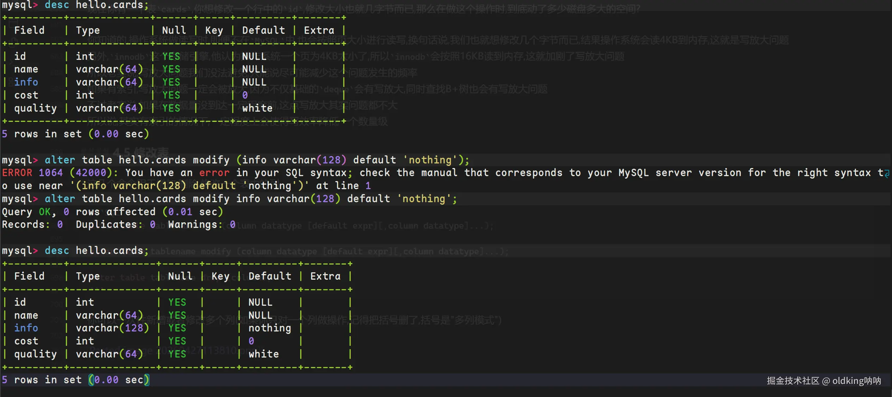Click the 'Key' column header in the second table
Image resolution: width=892 pixels, height=397 pixels.
click(x=220, y=276)
